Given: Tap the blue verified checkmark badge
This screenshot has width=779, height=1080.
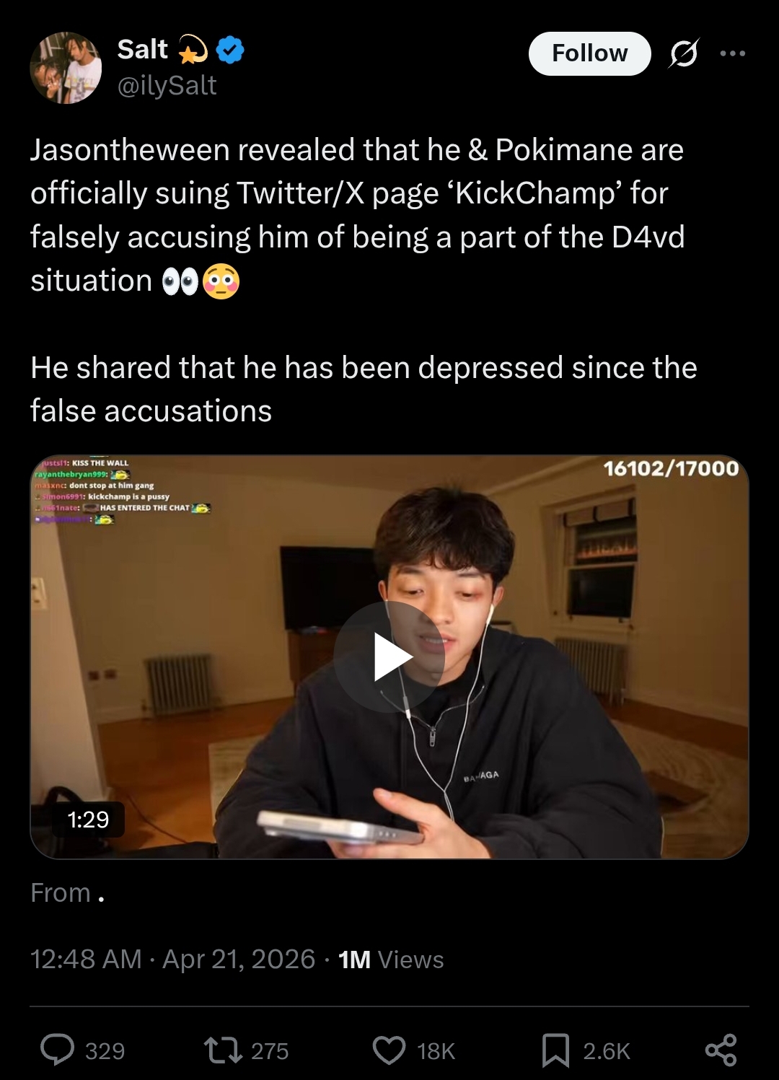Looking at the screenshot, I should pos(232,50).
